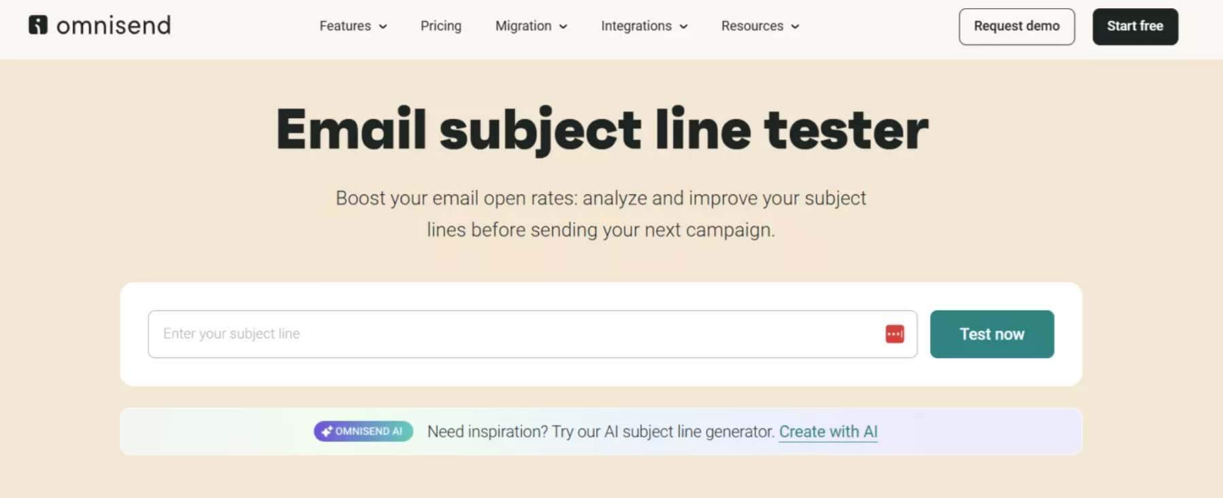
Task: Click the Features chevron arrow
Action: click(x=382, y=26)
